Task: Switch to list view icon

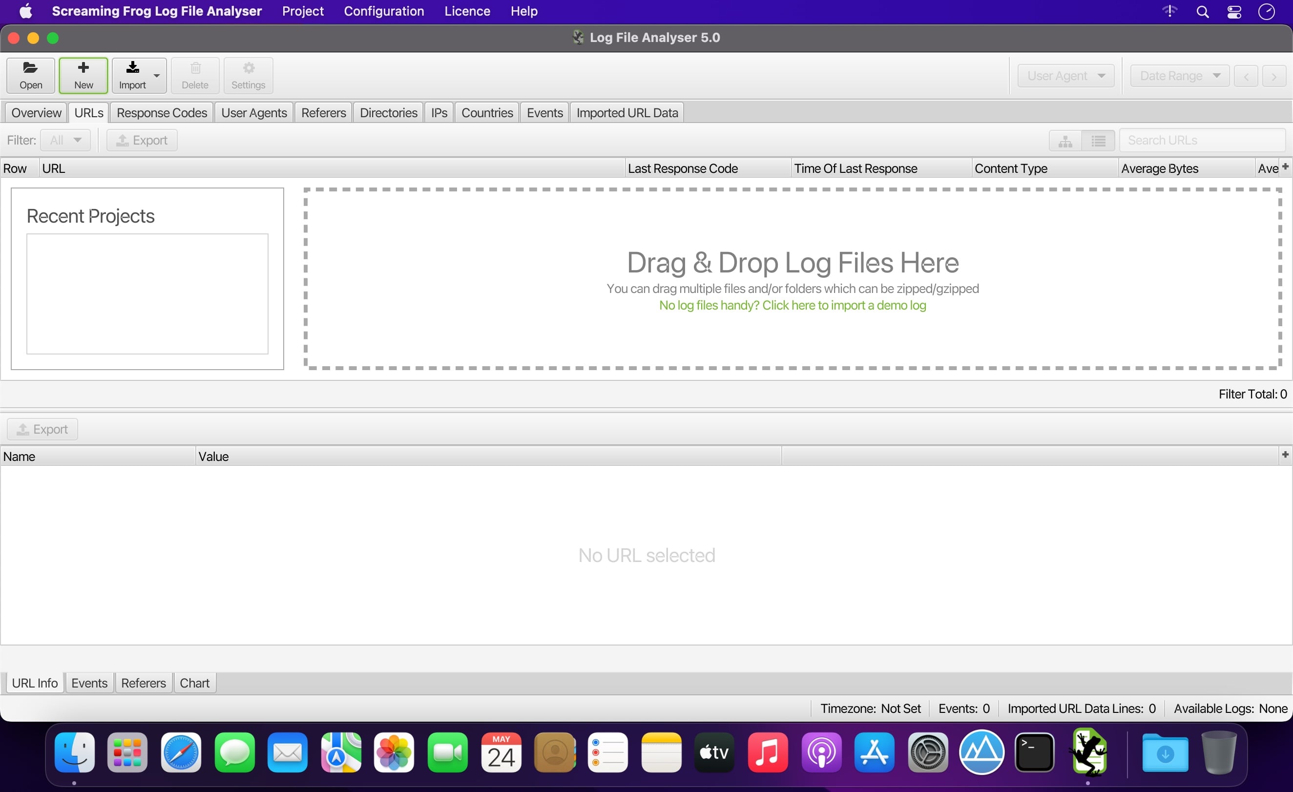Action: click(1098, 141)
